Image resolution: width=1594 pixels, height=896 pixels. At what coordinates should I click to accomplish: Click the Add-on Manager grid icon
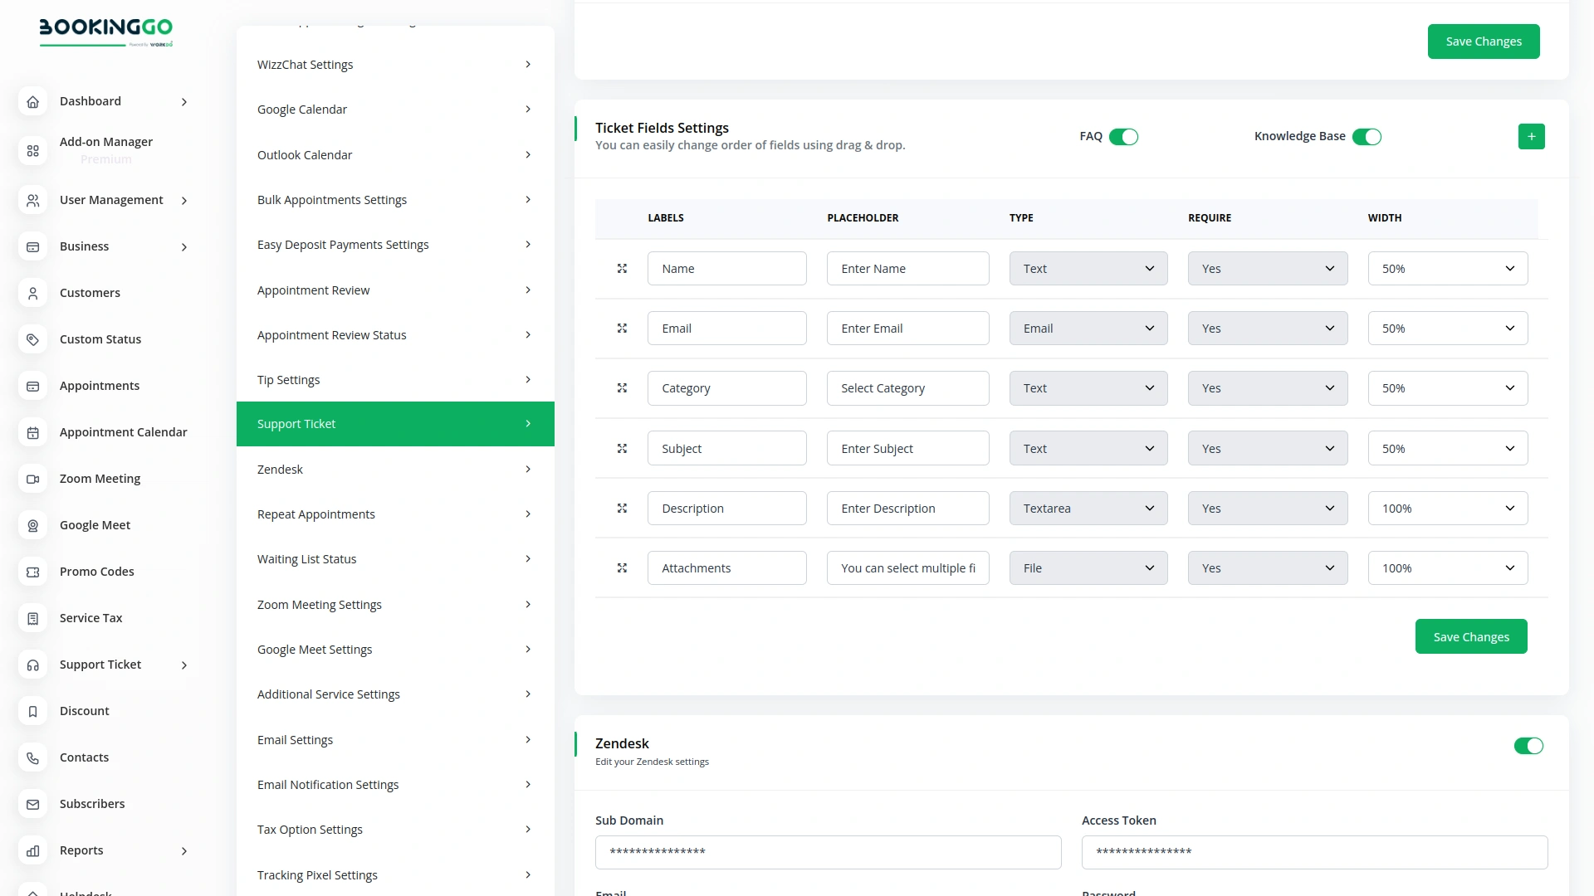[32, 151]
